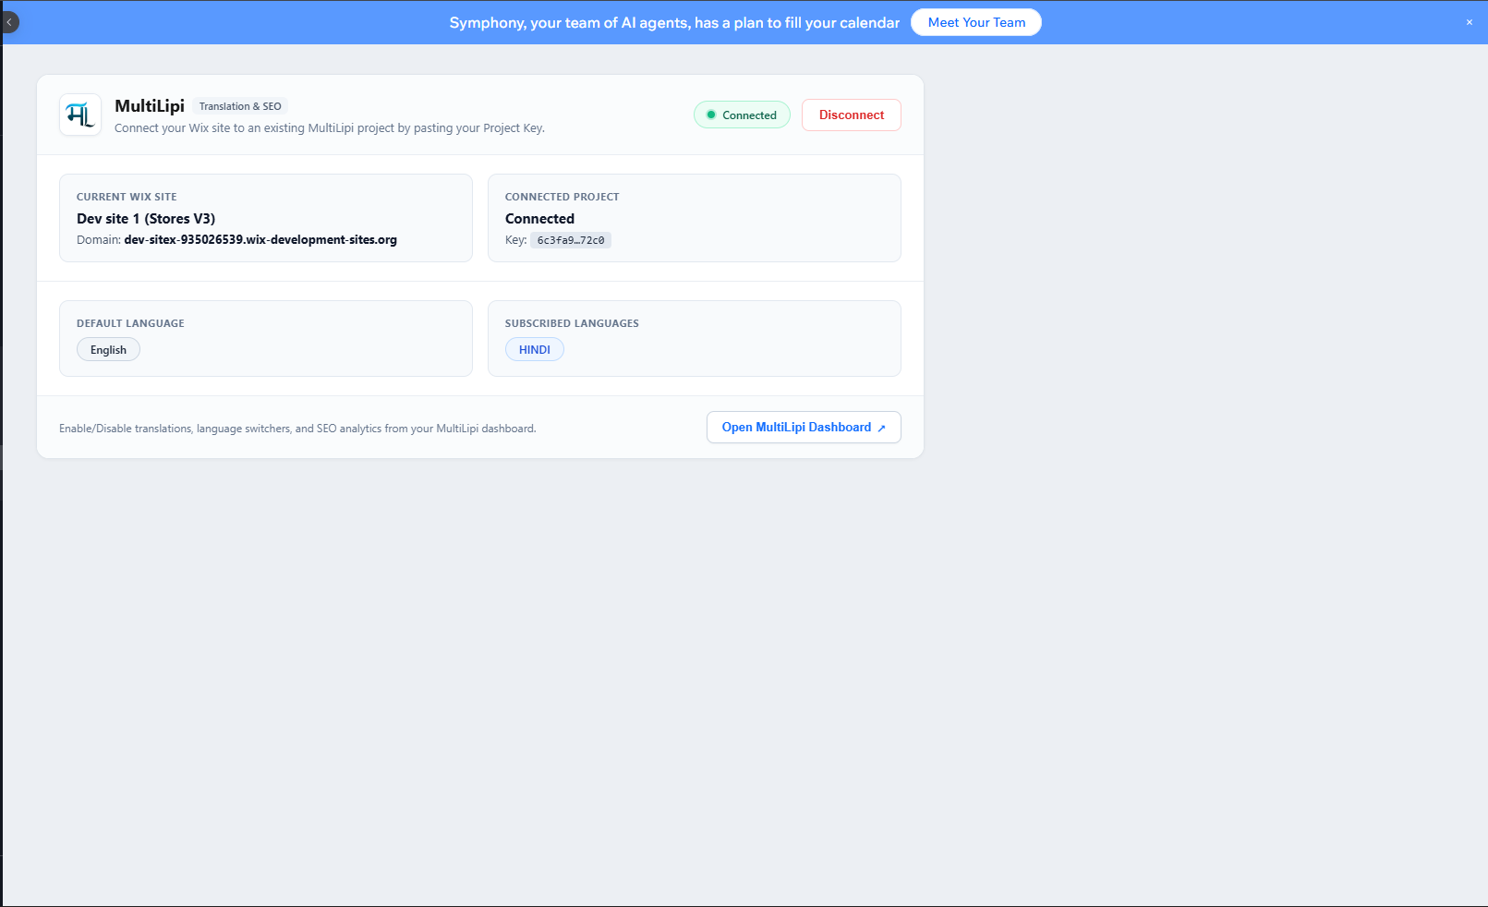Open Meet Your Team

(976, 22)
